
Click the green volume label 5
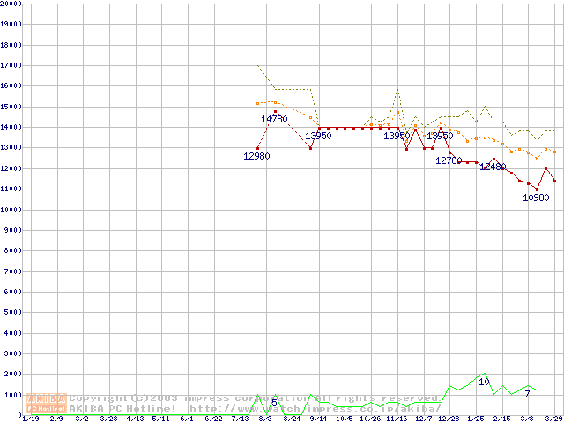[x=274, y=403]
